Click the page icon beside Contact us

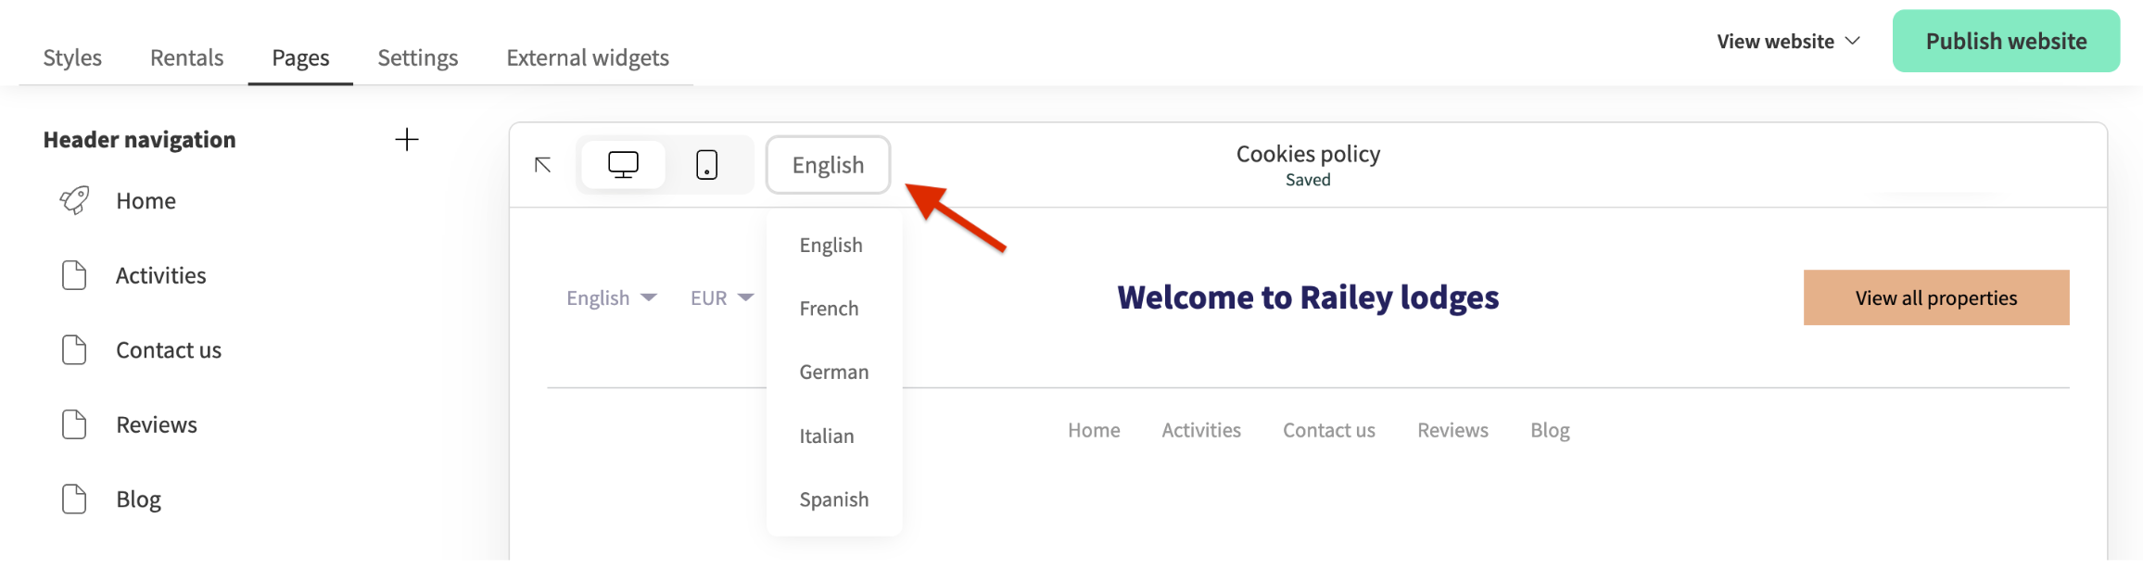[x=74, y=350]
